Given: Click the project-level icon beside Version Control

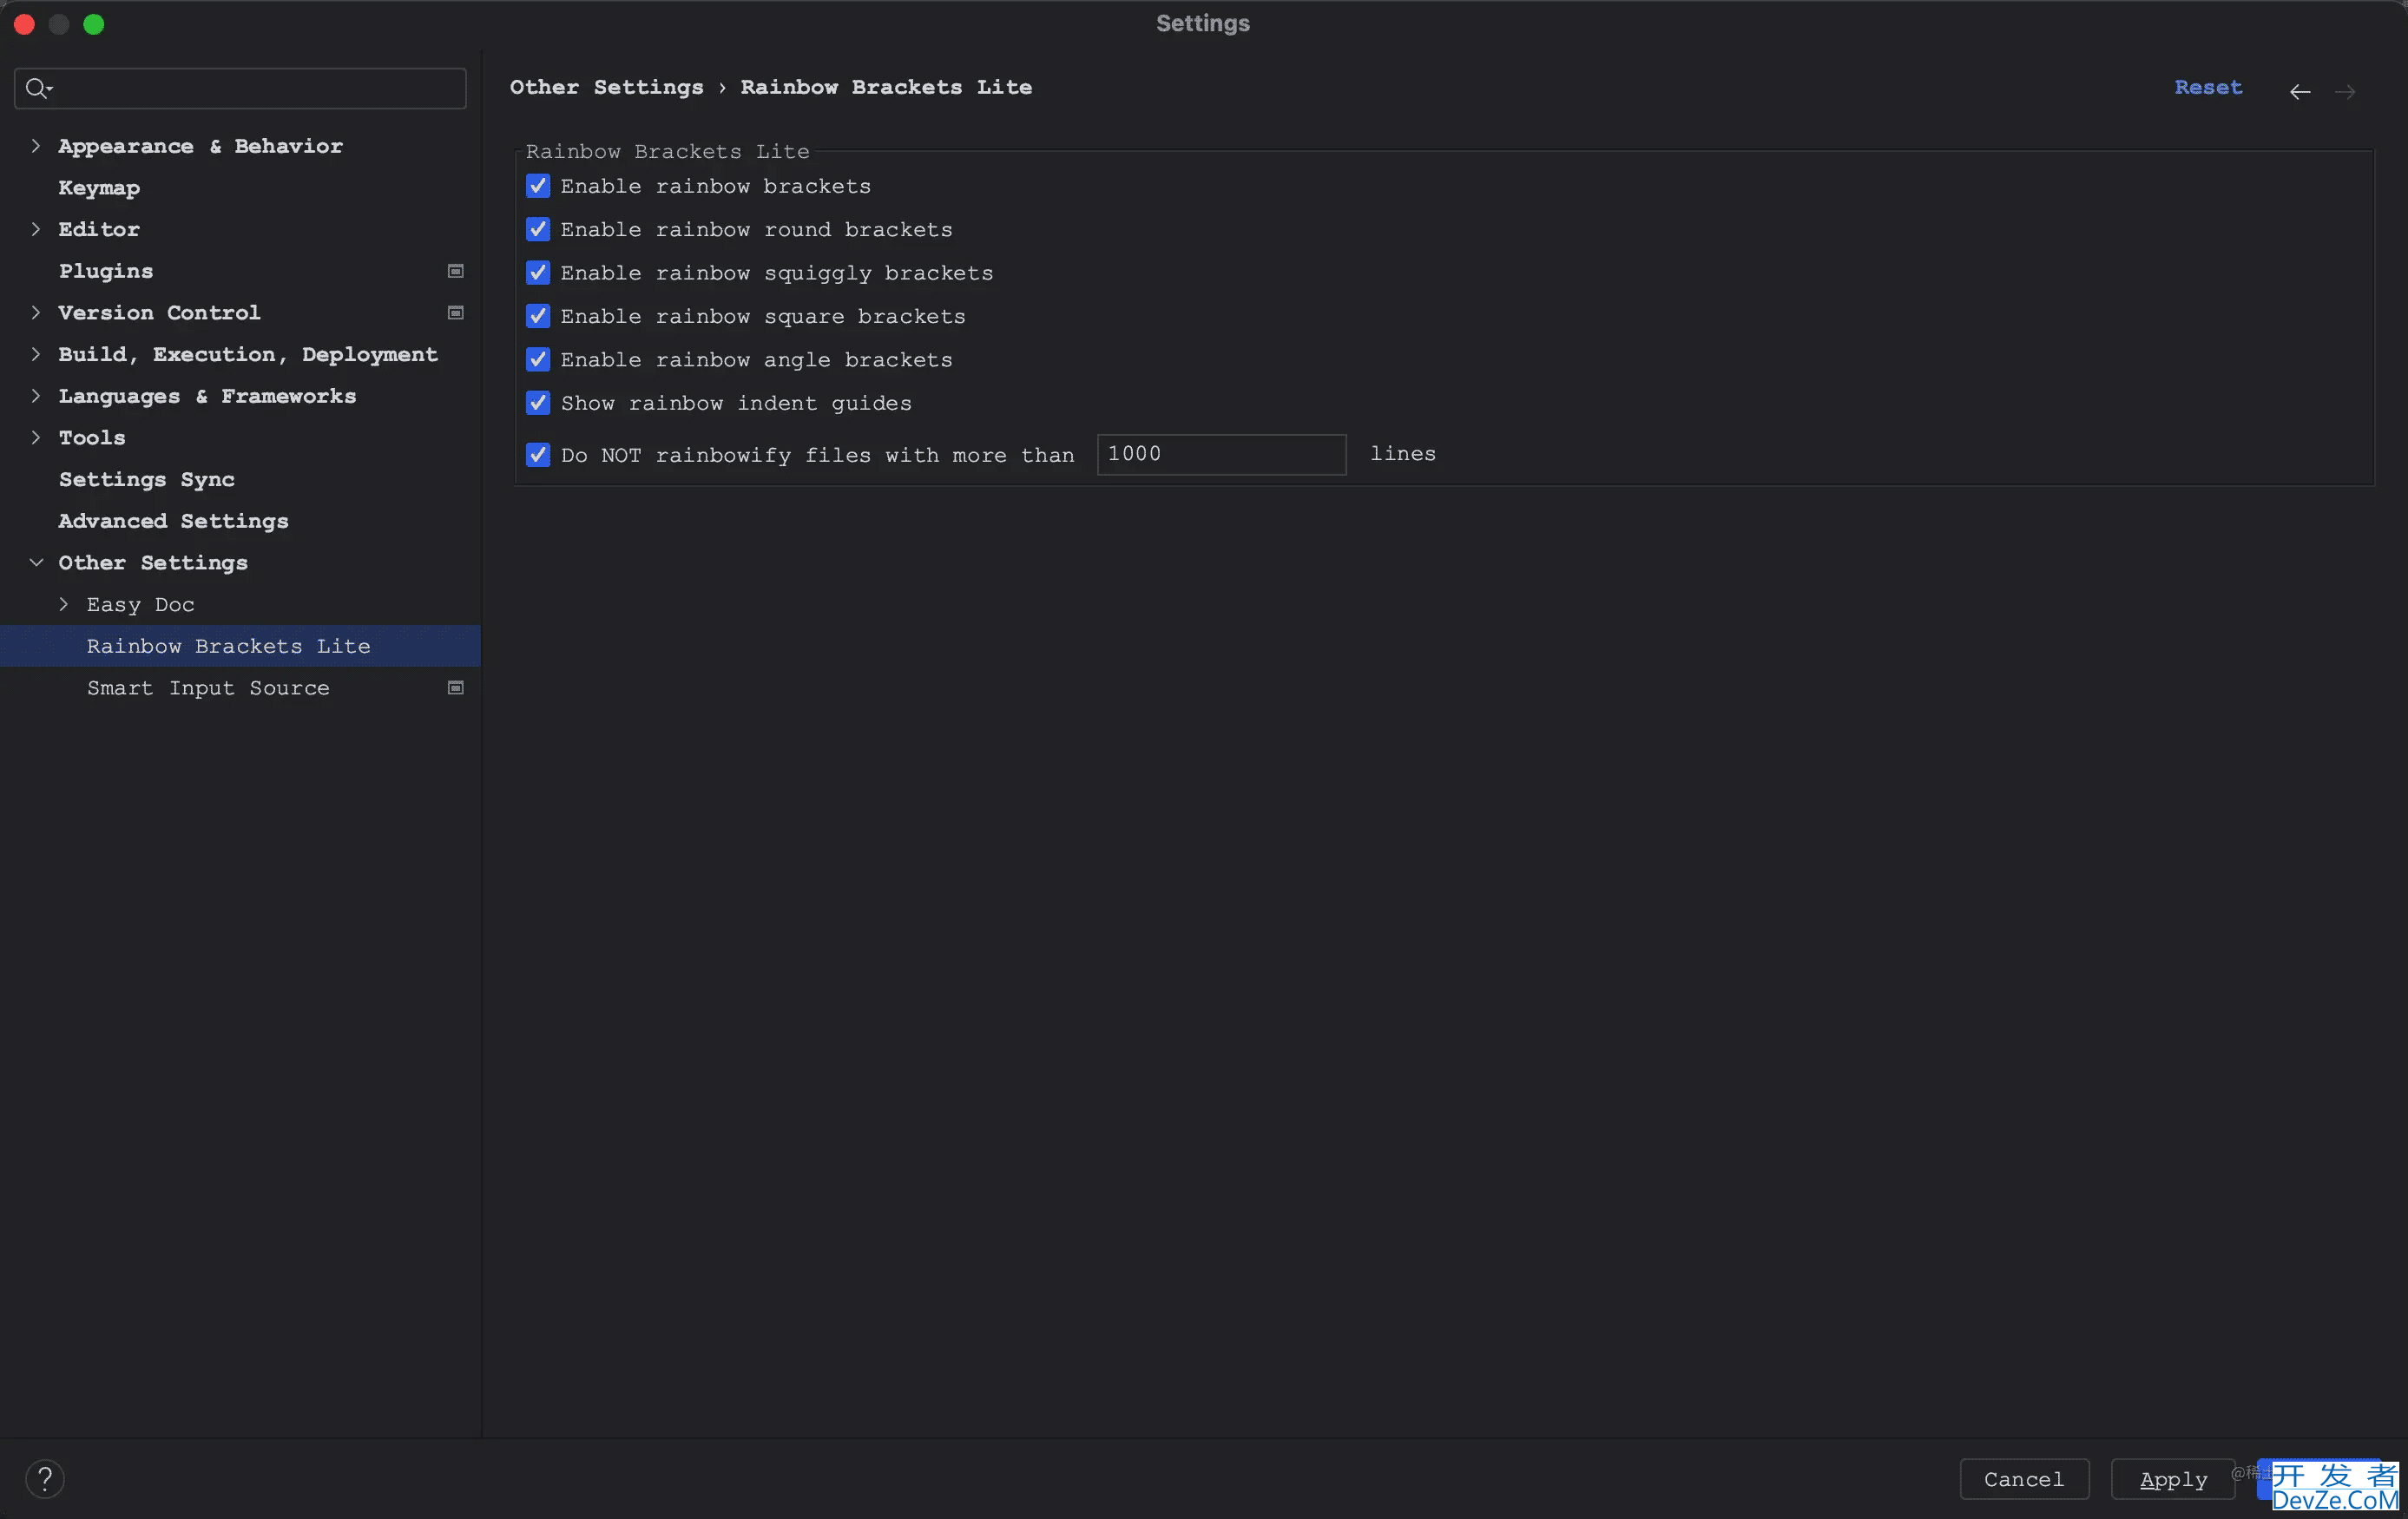Looking at the screenshot, I should 455,313.
